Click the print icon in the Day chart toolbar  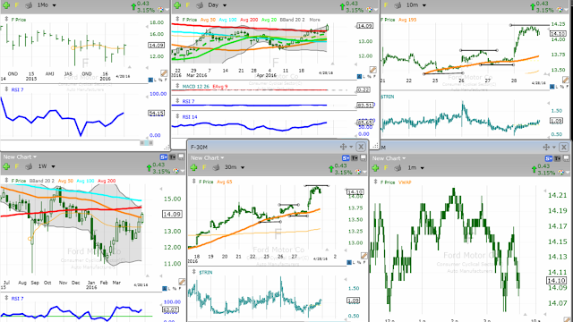pos(200,5)
